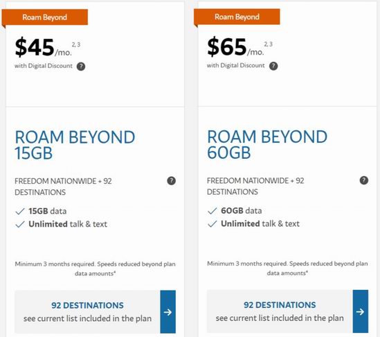380x337 pixels.
Task: Click checkmark beside Unlimited talk in 60GB plan
Action: pyautogui.click(x=212, y=223)
